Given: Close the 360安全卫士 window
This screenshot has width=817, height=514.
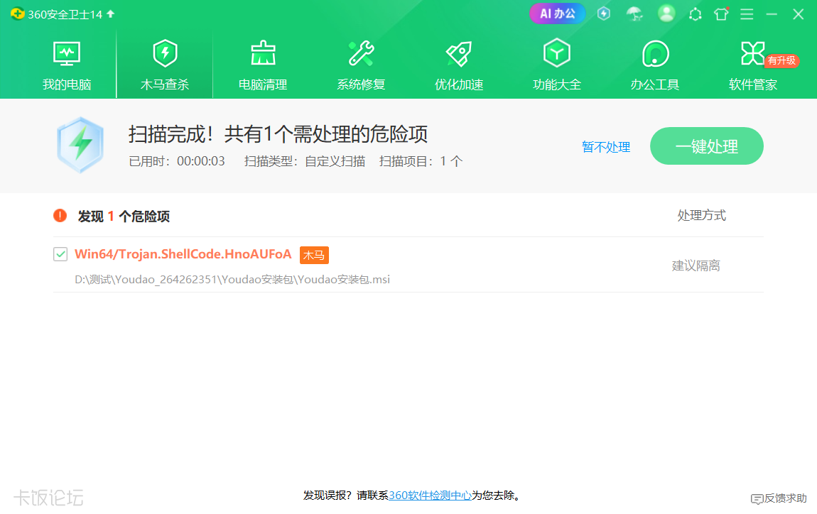Looking at the screenshot, I should [x=798, y=14].
